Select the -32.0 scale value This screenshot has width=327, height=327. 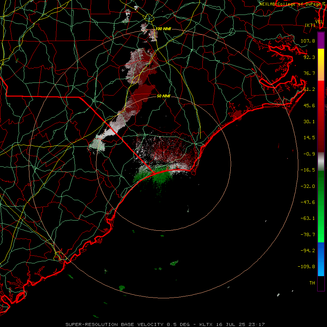click(308, 186)
